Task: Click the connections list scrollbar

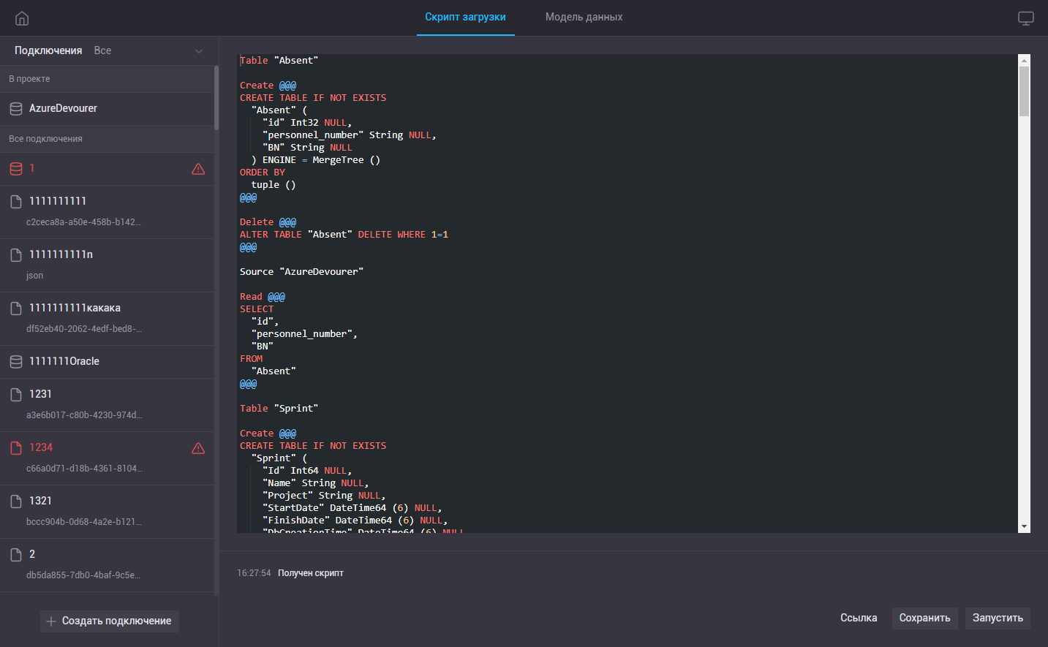Action: tap(216, 98)
